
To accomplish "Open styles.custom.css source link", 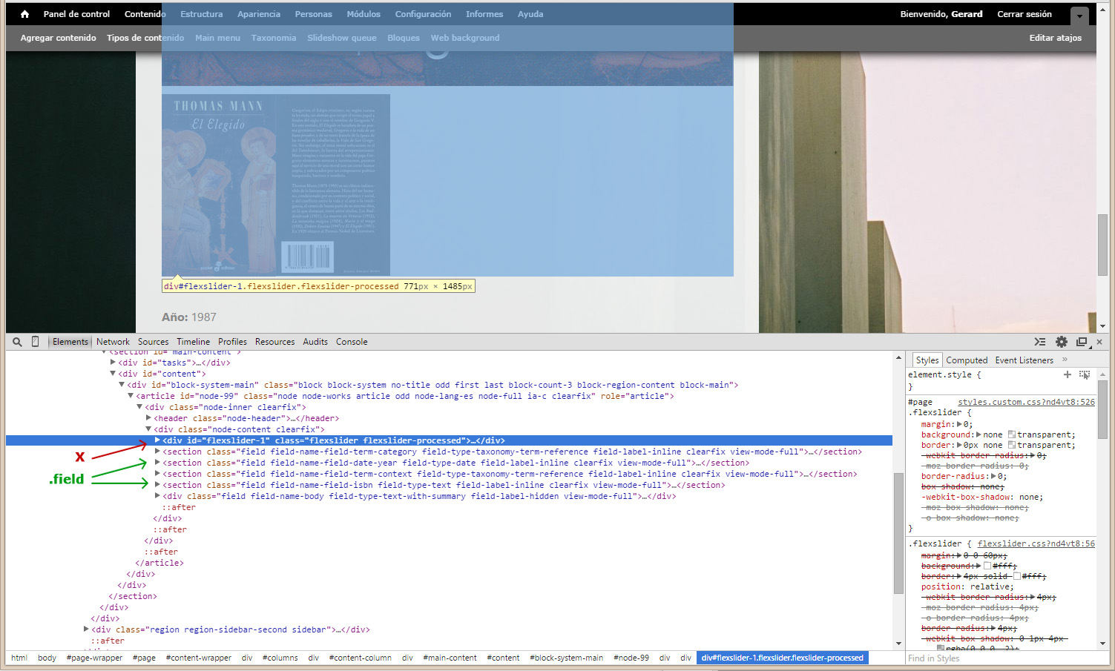I will coord(1026,402).
